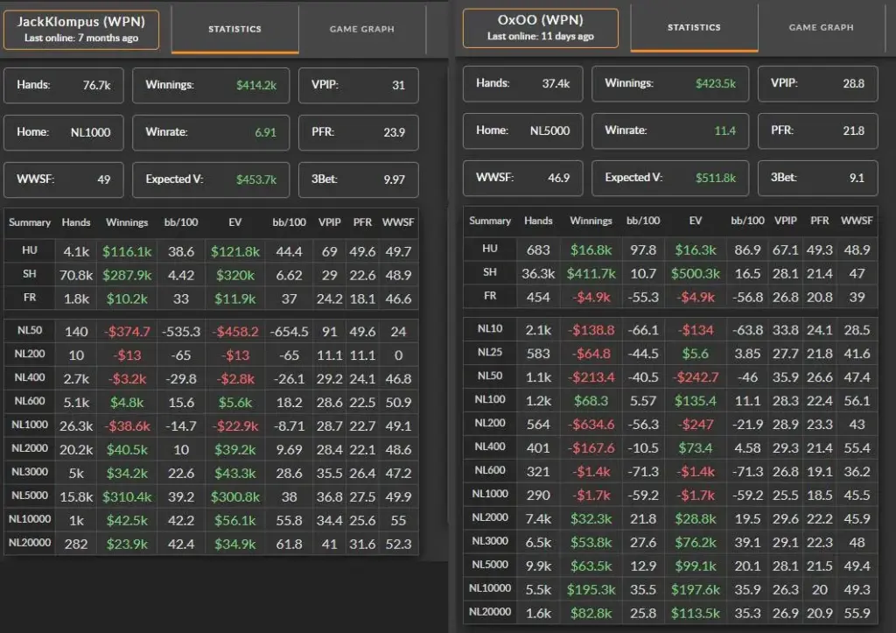Click the OxOO (WPN) player name button
Screen dimensions: 896x633
(x=541, y=27)
